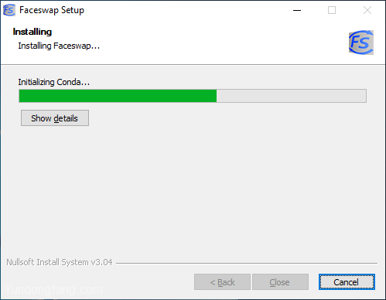The image size is (386, 300).
Task: Click the empty grey area below Show details
Action: 193,191
